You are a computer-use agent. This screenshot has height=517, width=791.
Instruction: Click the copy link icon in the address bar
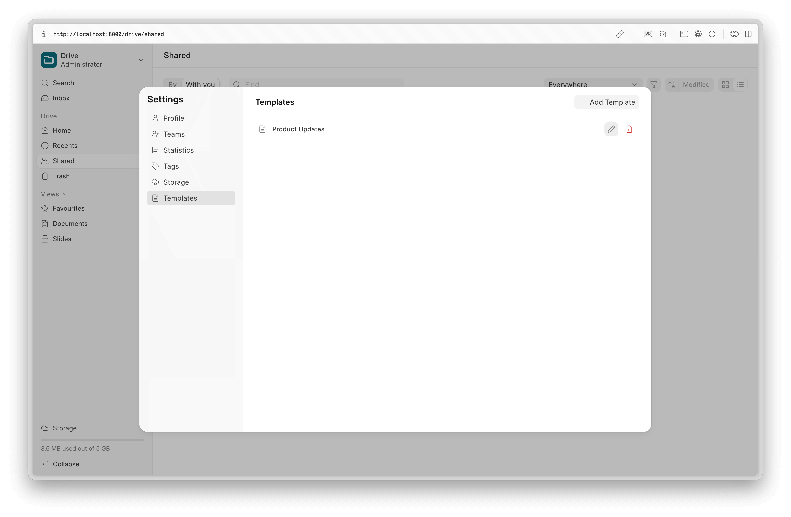(620, 34)
